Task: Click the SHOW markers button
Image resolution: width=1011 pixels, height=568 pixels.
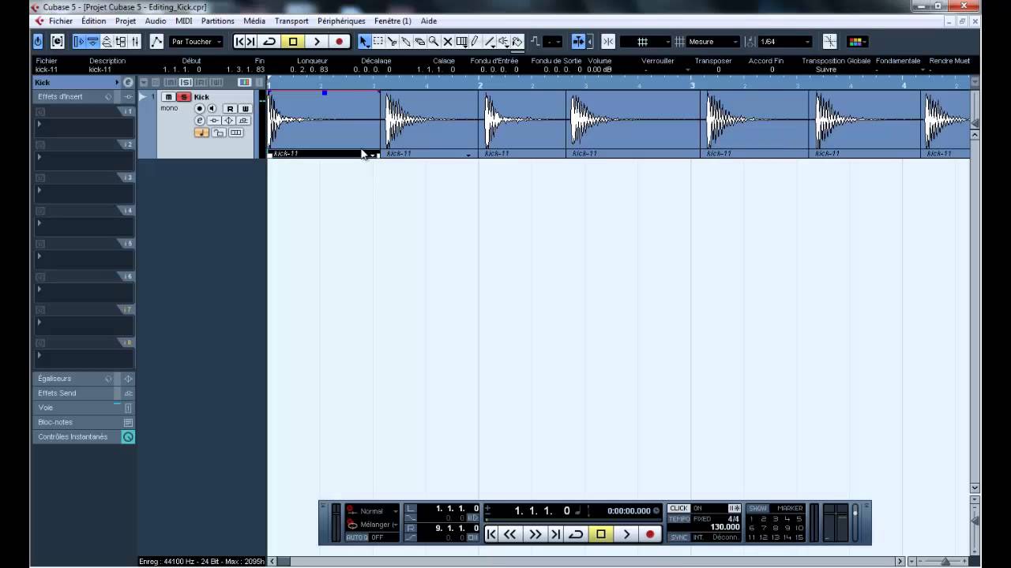Action: coord(757,509)
